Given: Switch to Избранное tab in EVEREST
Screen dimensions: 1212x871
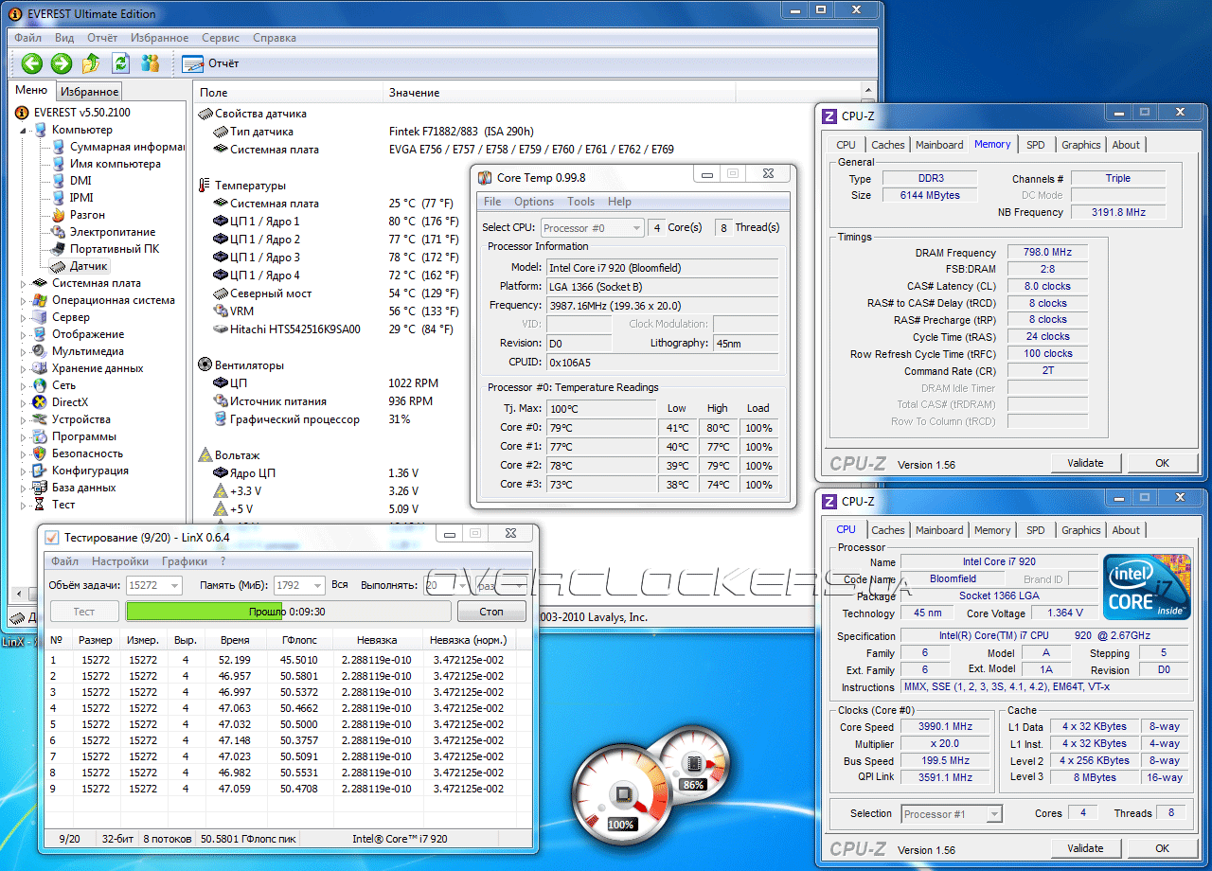Looking at the screenshot, I should [x=89, y=92].
